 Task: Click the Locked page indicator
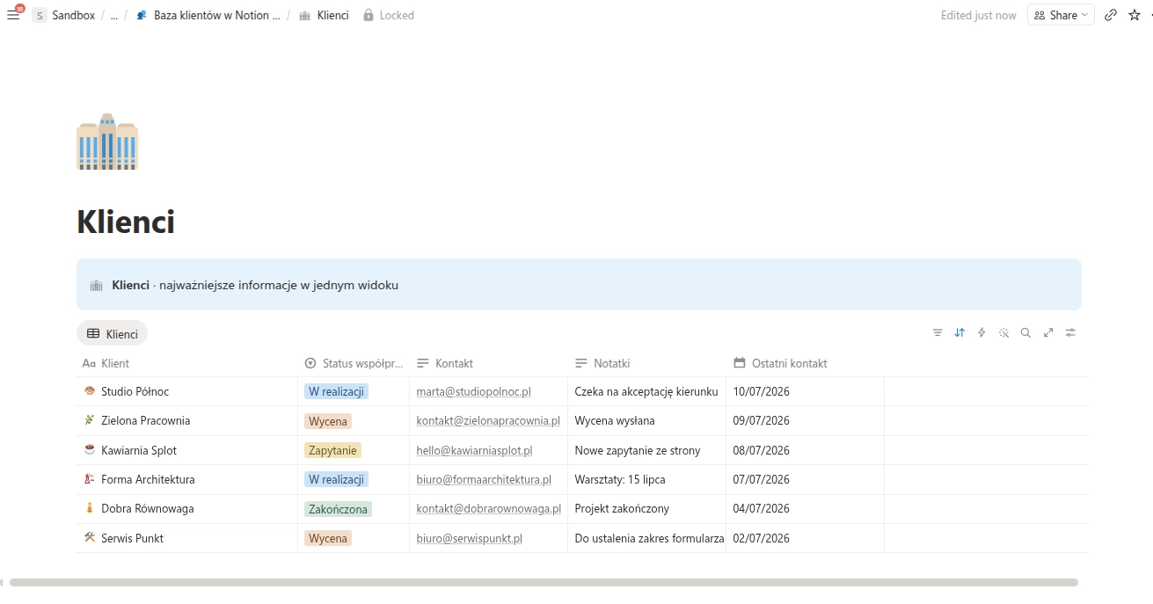click(388, 15)
